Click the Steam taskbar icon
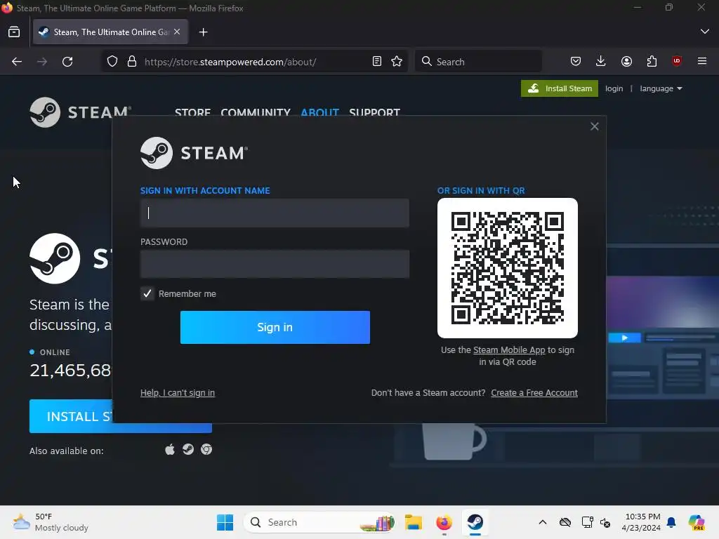Viewport: 719px width, 539px height. pyautogui.click(x=475, y=522)
